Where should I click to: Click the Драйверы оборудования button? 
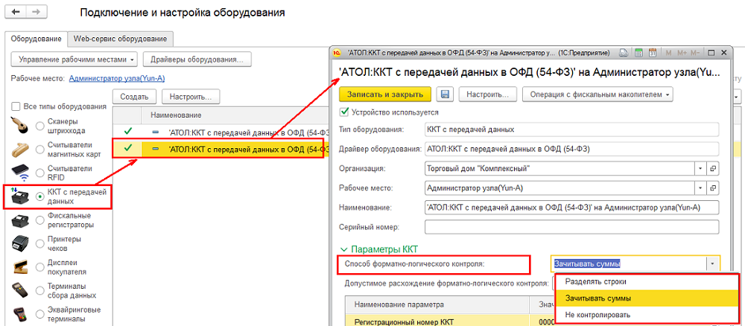pyautogui.click(x=197, y=60)
